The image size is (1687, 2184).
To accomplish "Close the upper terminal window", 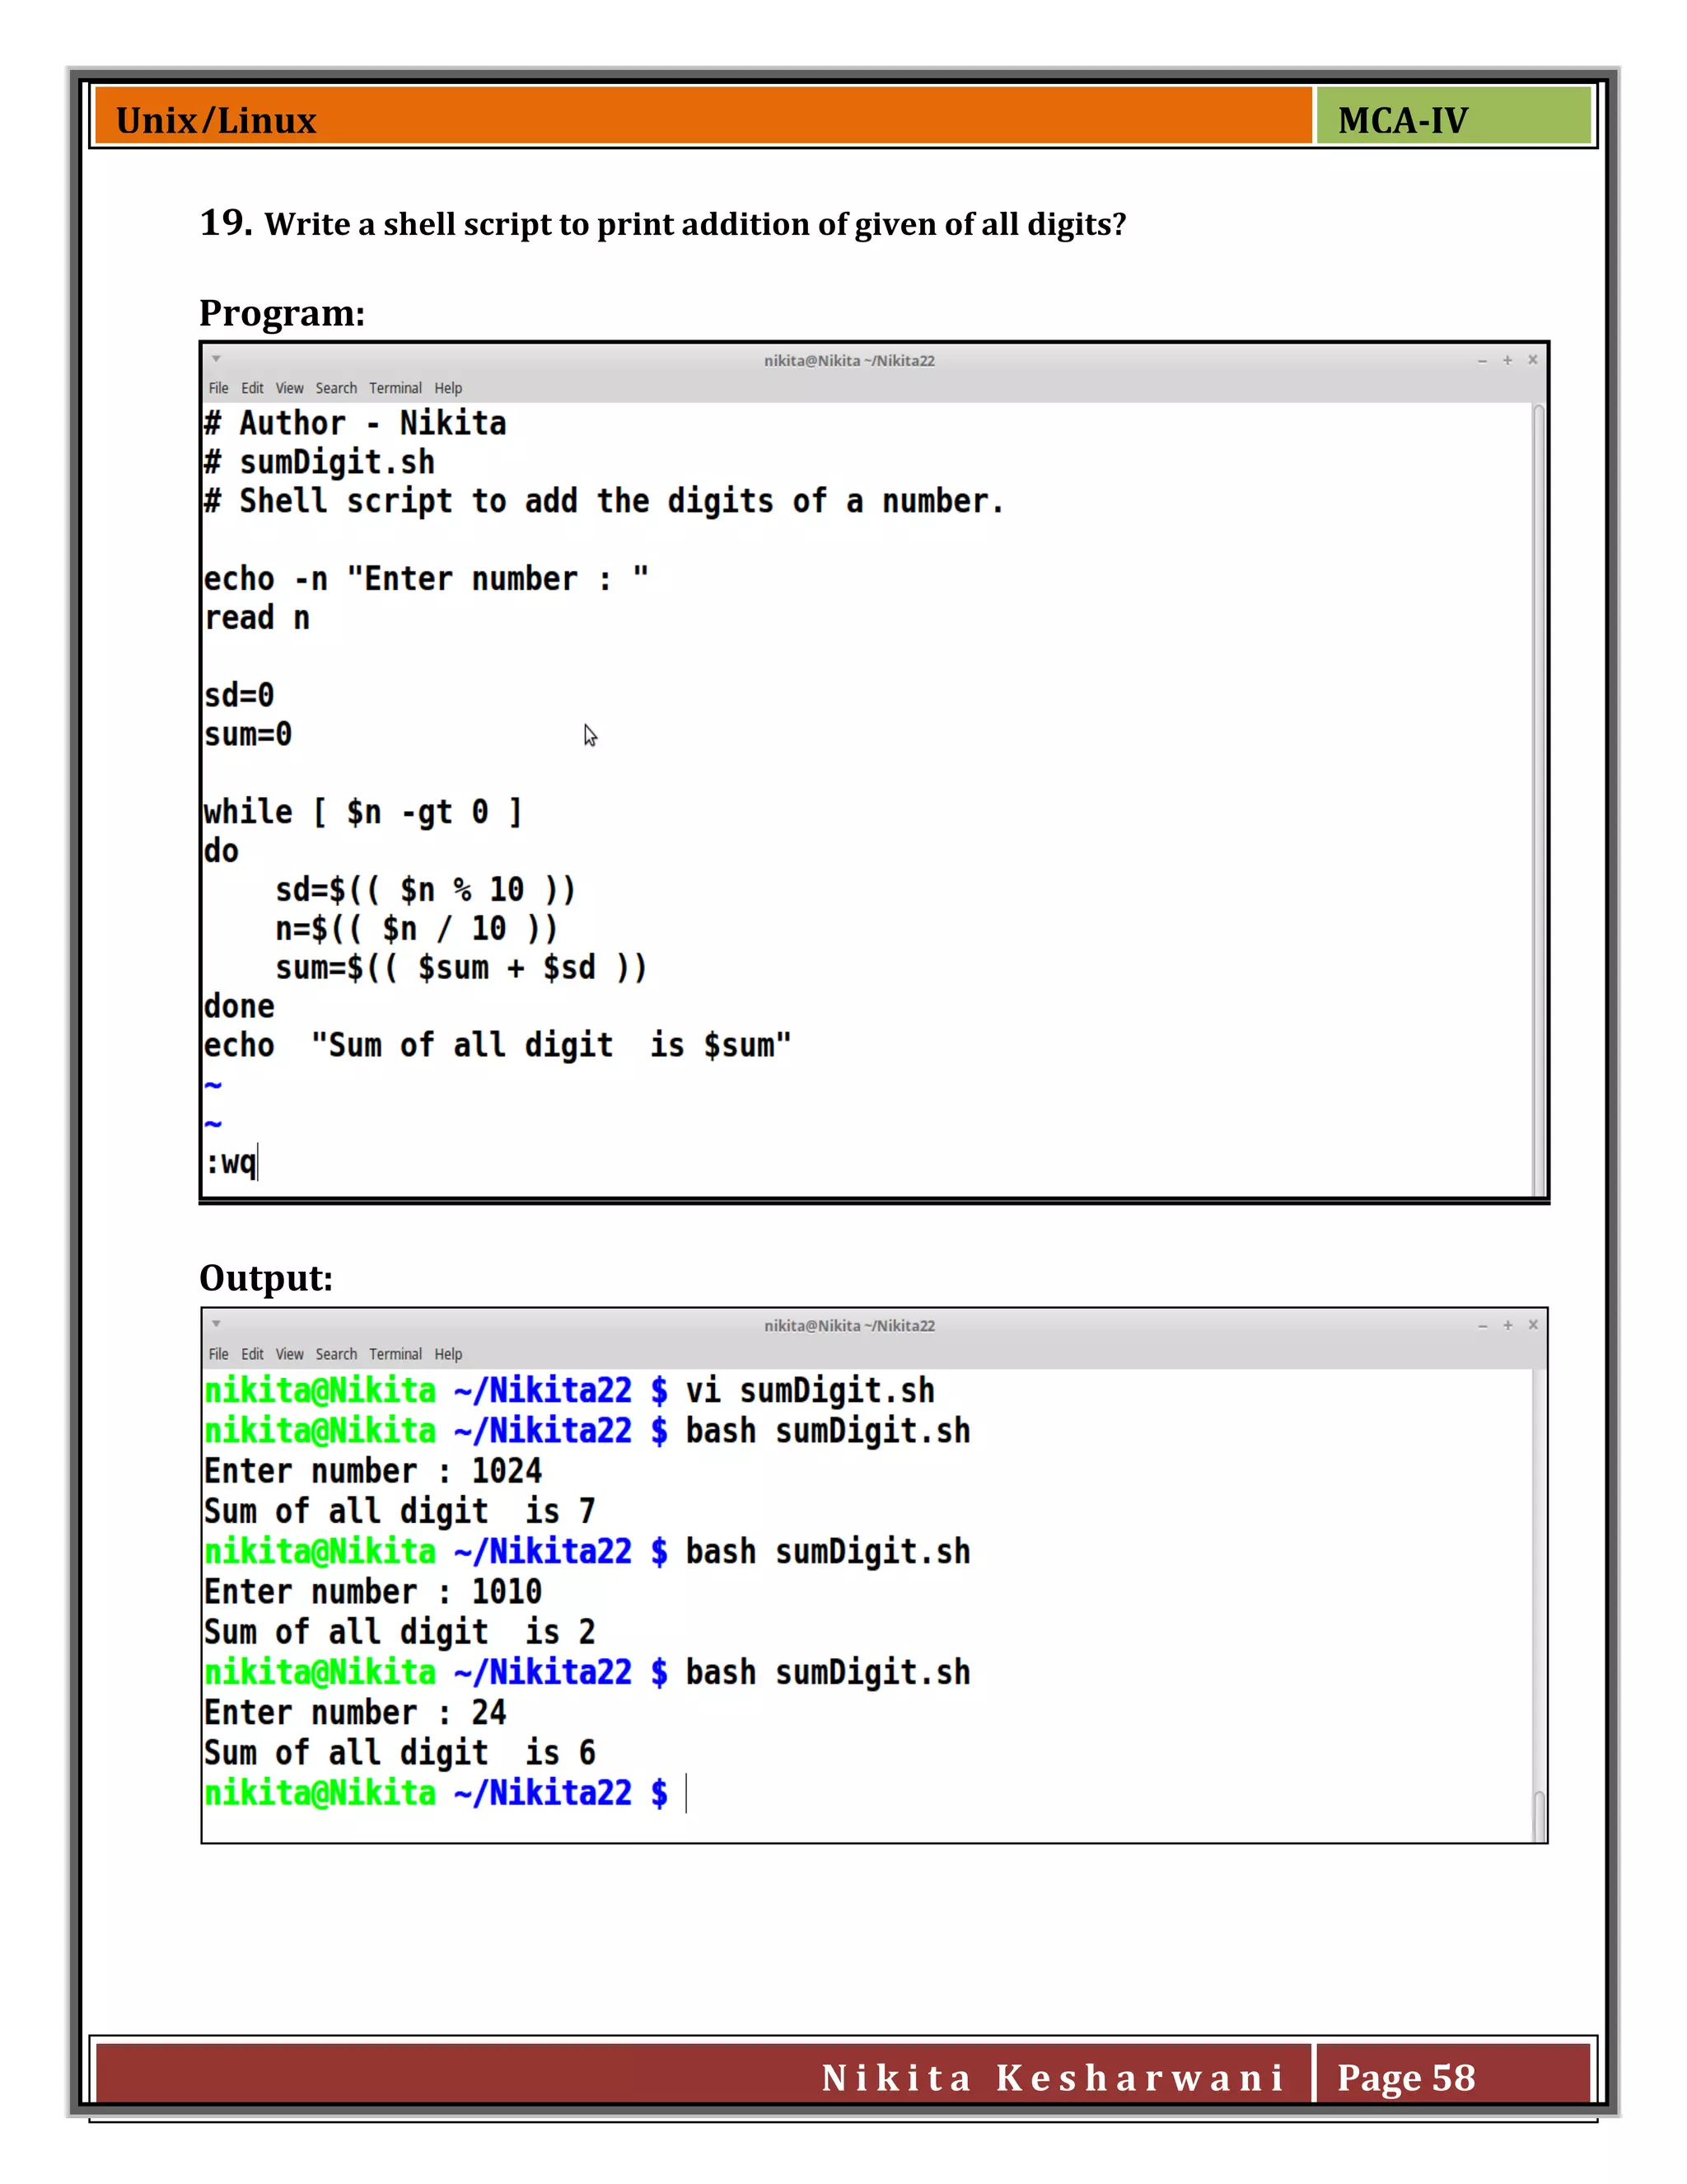I will tap(1532, 360).
